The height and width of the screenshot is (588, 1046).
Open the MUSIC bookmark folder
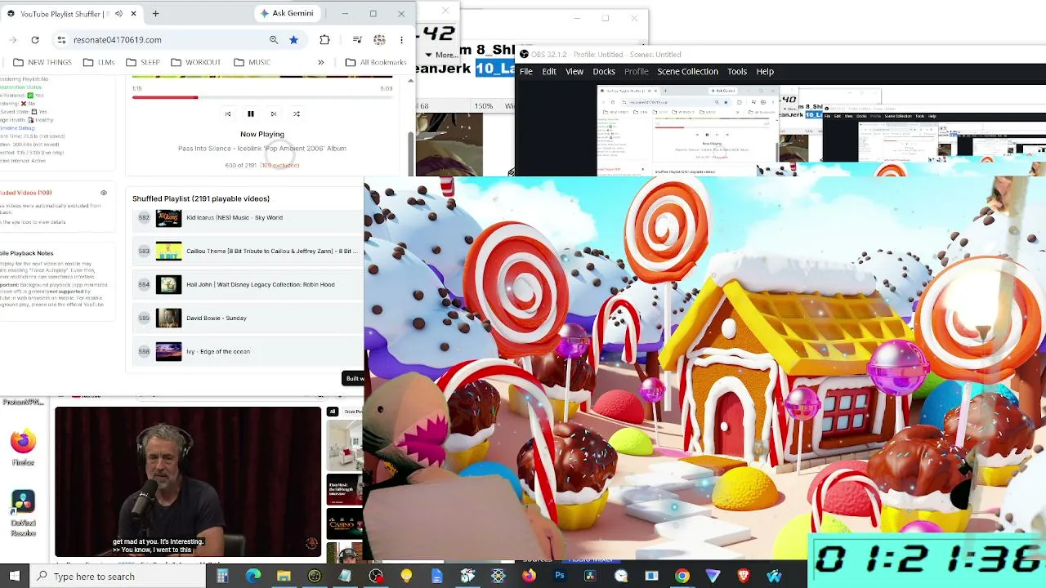point(252,63)
